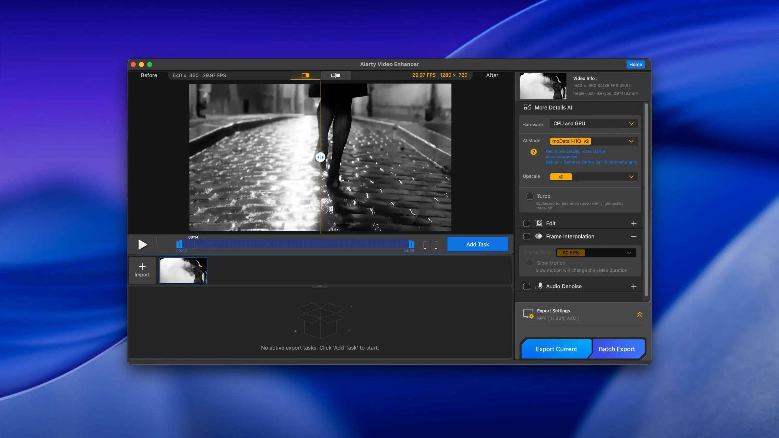Image resolution: width=779 pixels, height=438 pixels.
Task: Click the Export Current button
Action: coord(556,349)
